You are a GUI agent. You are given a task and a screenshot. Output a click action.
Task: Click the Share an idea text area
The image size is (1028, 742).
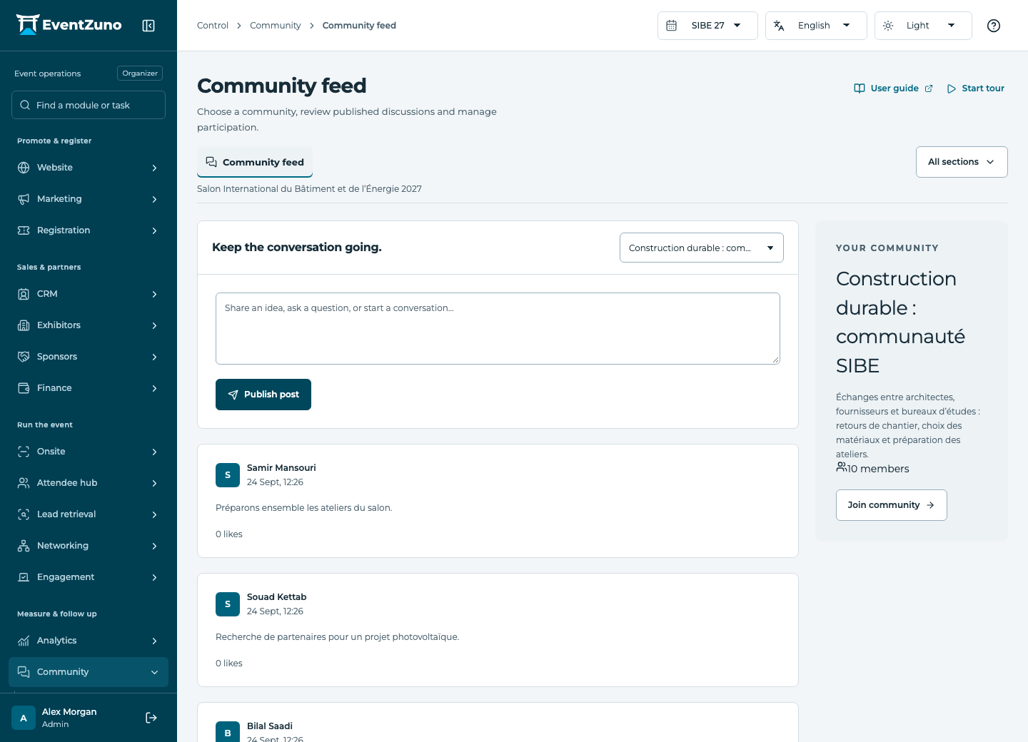coord(498,328)
